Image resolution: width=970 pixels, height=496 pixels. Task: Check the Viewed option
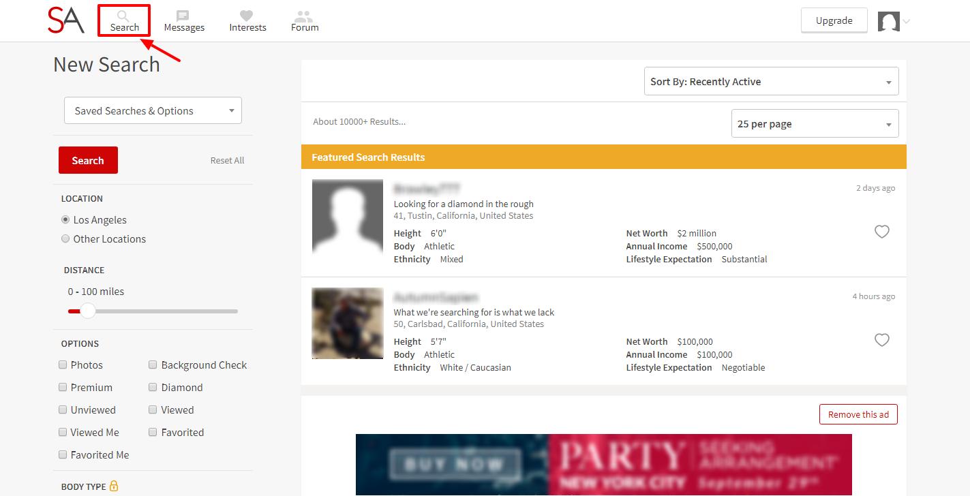tap(153, 409)
